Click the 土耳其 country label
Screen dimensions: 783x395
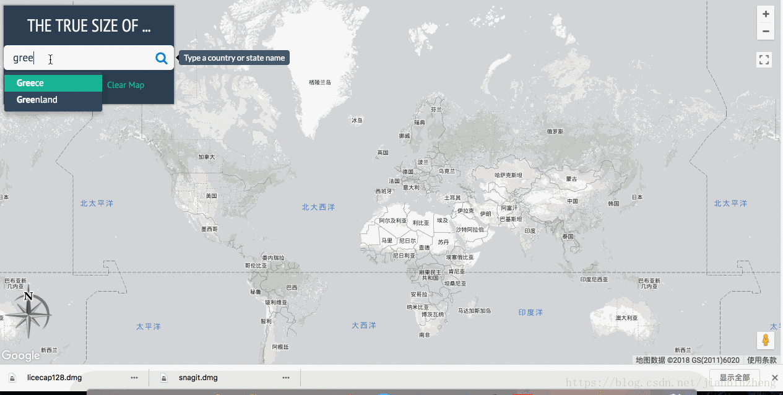coord(452,197)
